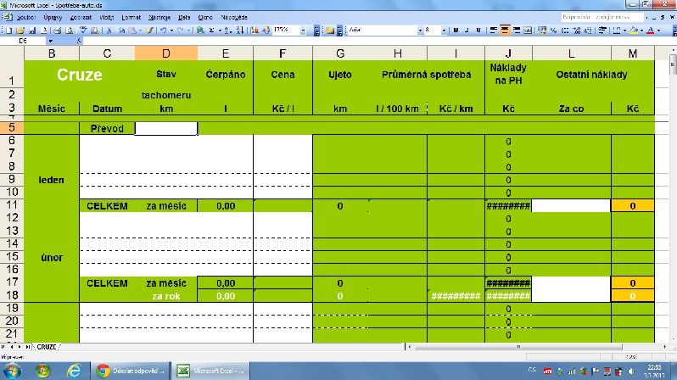Toggle Italic formatting
The height and width of the screenshot is (380, 677).
[x=467, y=30]
